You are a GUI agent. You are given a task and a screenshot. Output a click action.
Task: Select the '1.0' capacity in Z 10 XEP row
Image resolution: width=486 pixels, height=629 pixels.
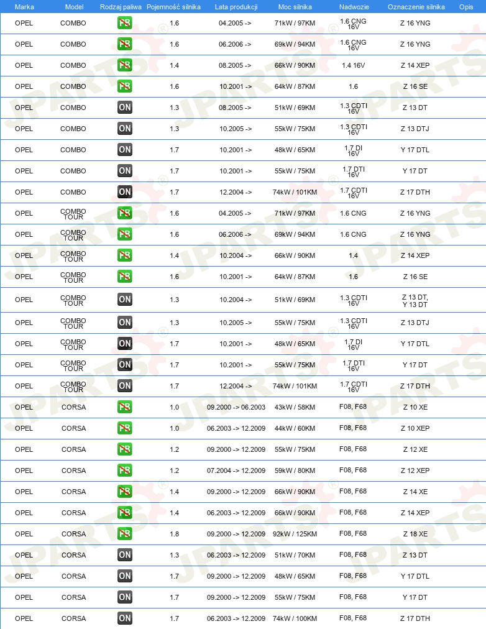175,428
